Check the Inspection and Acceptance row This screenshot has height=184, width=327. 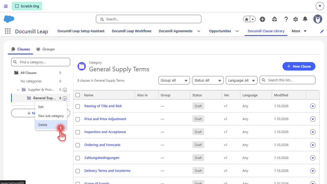click(x=78, y=132)
